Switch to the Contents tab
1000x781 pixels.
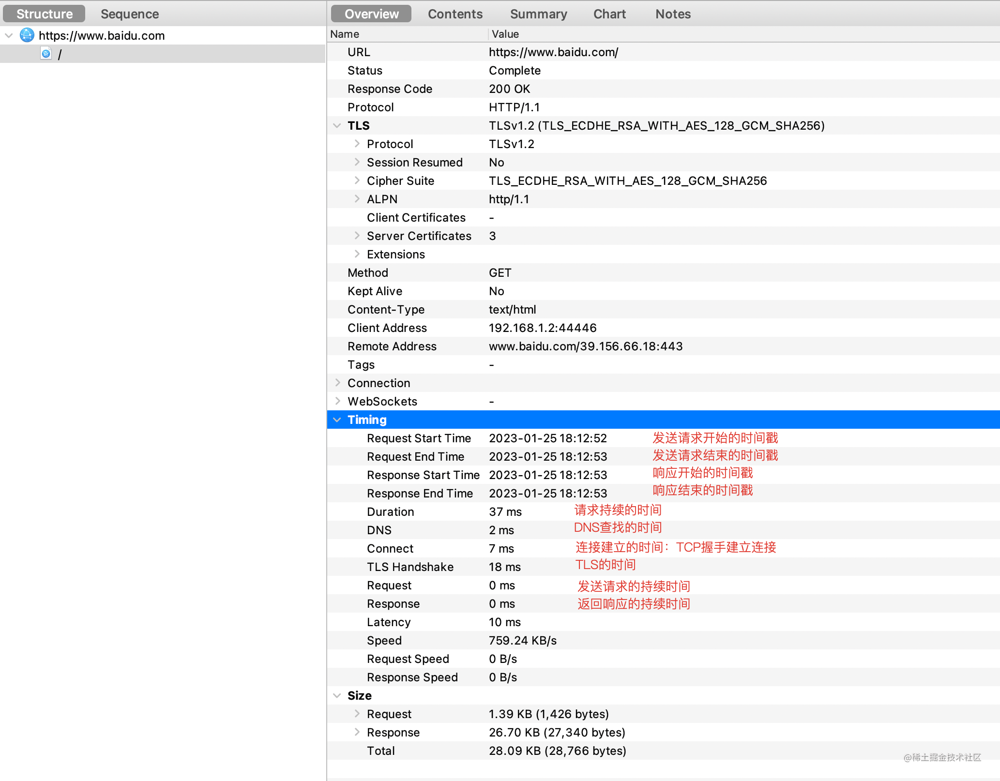click(x=455, y=13)
